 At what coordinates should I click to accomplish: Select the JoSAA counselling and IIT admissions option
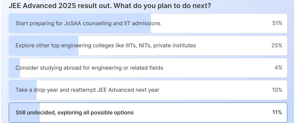pyautogui.click(x=88, y=24)
